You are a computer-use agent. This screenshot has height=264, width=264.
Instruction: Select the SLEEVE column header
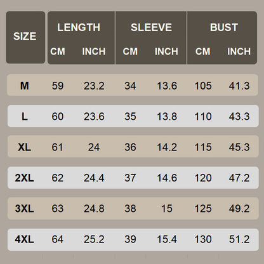pos(151,27)
